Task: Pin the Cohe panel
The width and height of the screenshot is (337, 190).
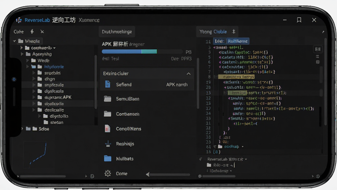Action: 32,32
